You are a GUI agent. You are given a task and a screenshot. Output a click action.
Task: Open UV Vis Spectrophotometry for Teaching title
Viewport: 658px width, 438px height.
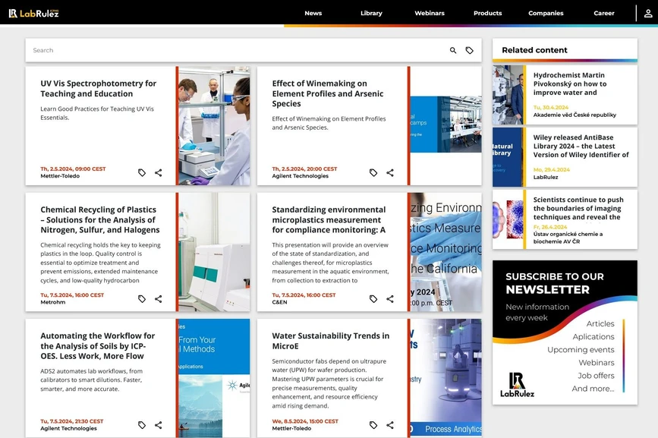pyautogui.click(x=98, y=89)
